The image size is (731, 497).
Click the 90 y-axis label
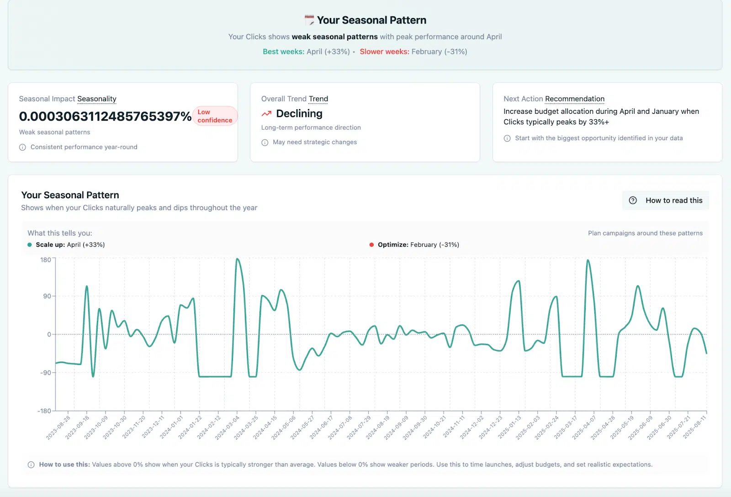[x=48, y=296]
